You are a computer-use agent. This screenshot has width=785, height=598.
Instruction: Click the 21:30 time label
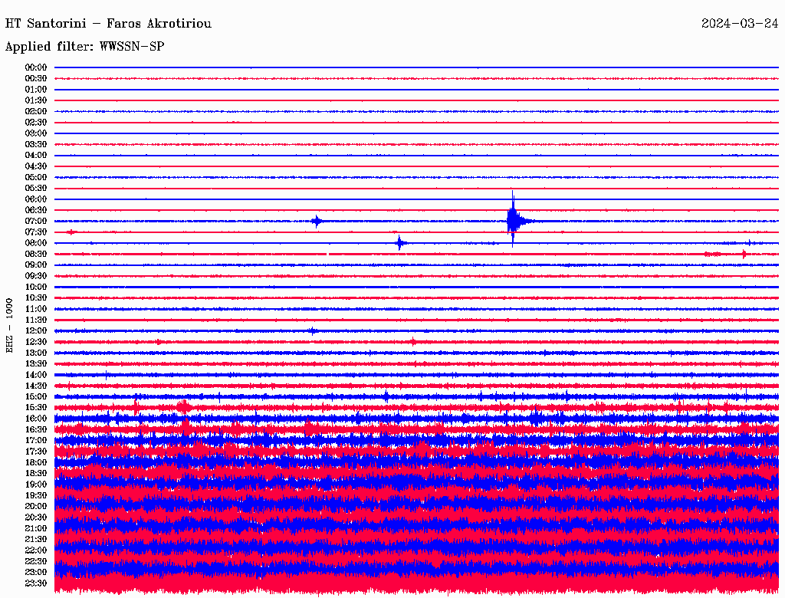pyautogui.click(x=35, y=540)
